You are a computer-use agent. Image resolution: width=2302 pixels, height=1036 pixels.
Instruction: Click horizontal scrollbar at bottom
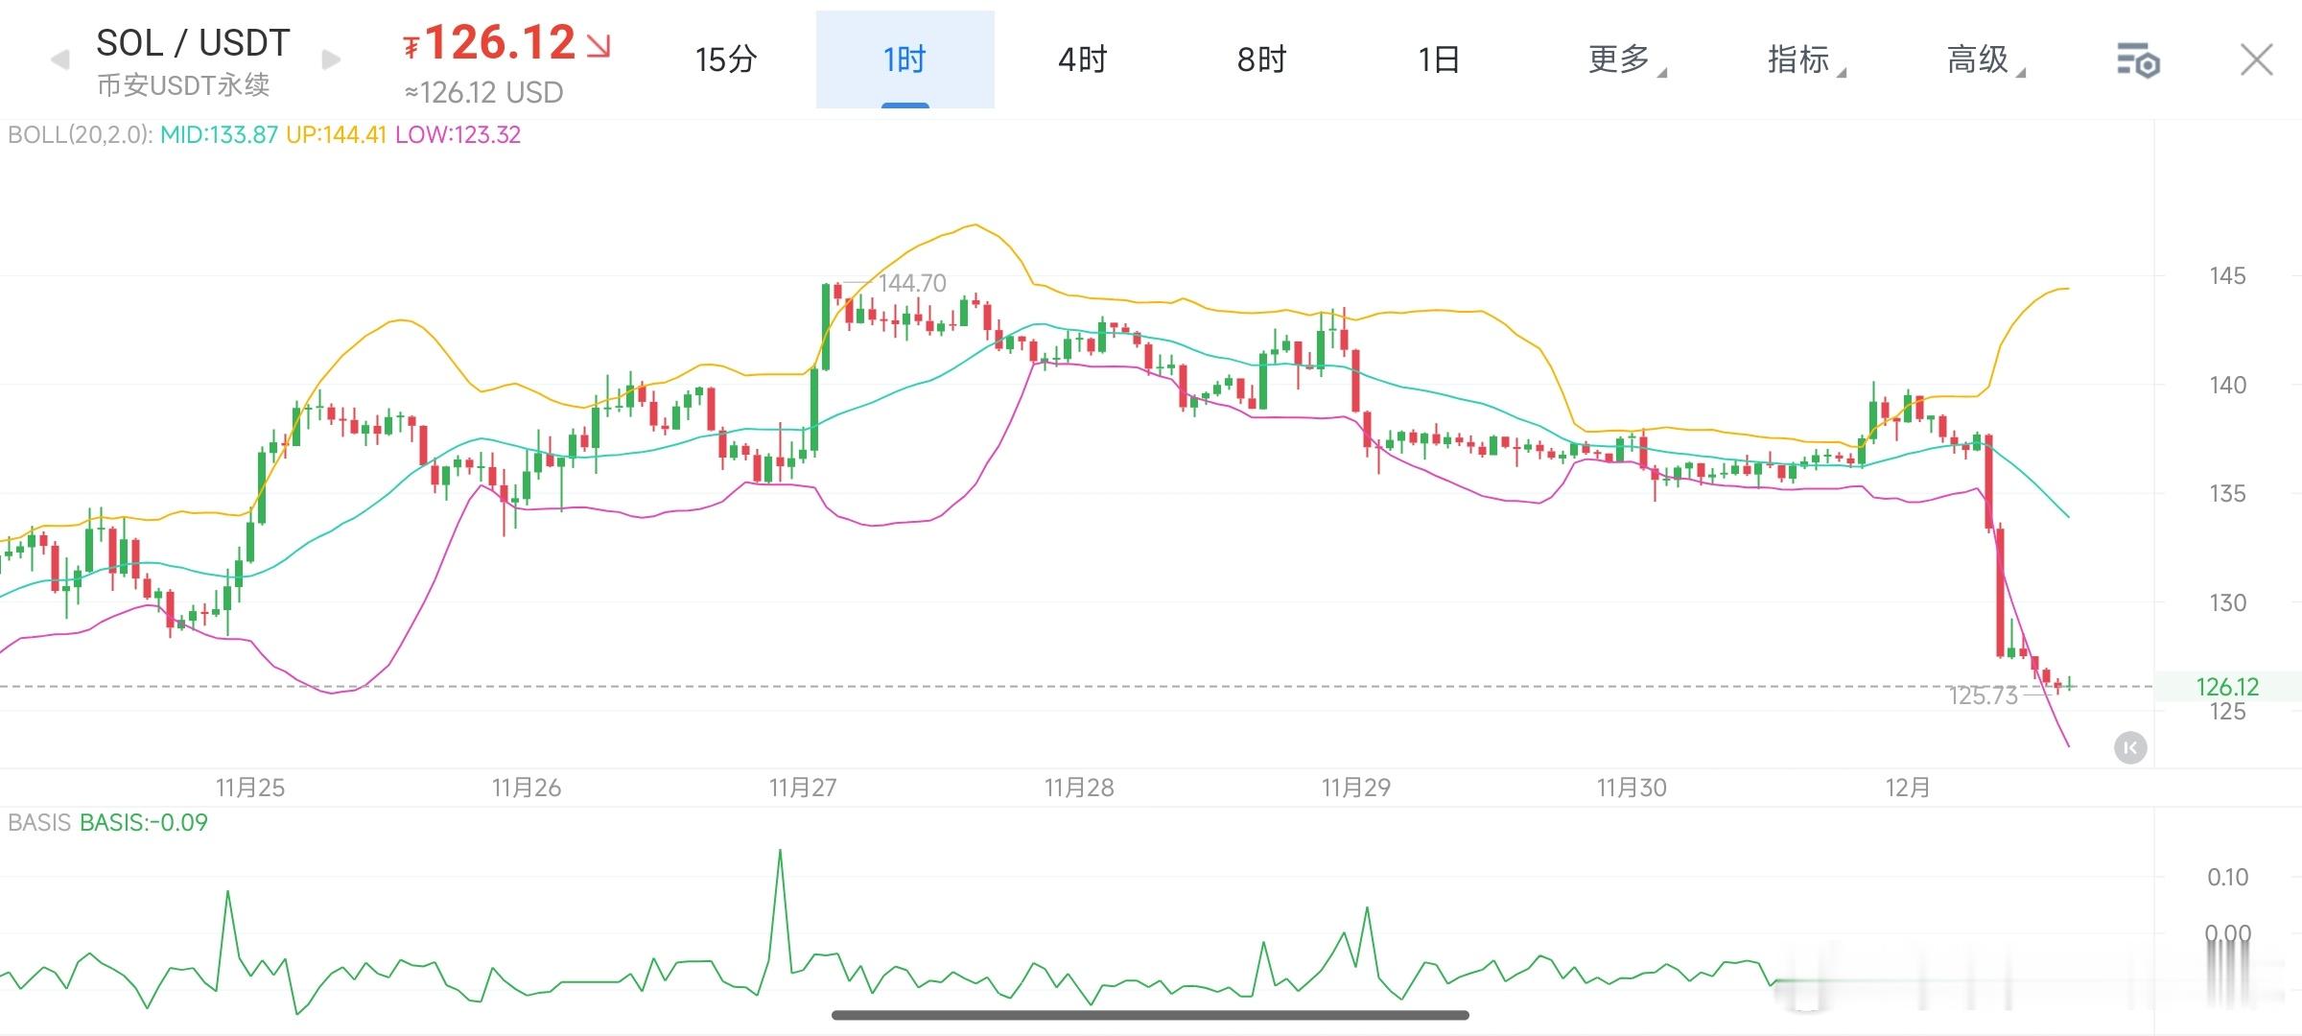[x=1149, y=1015]
